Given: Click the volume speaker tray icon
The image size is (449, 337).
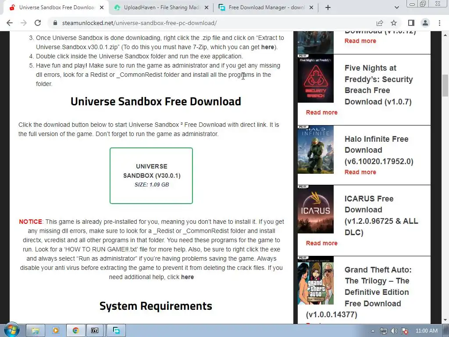Looking at the screenshot, I should (x=394, y=331).
